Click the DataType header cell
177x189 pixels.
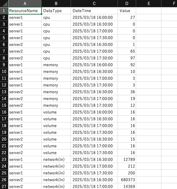(56, 11)
